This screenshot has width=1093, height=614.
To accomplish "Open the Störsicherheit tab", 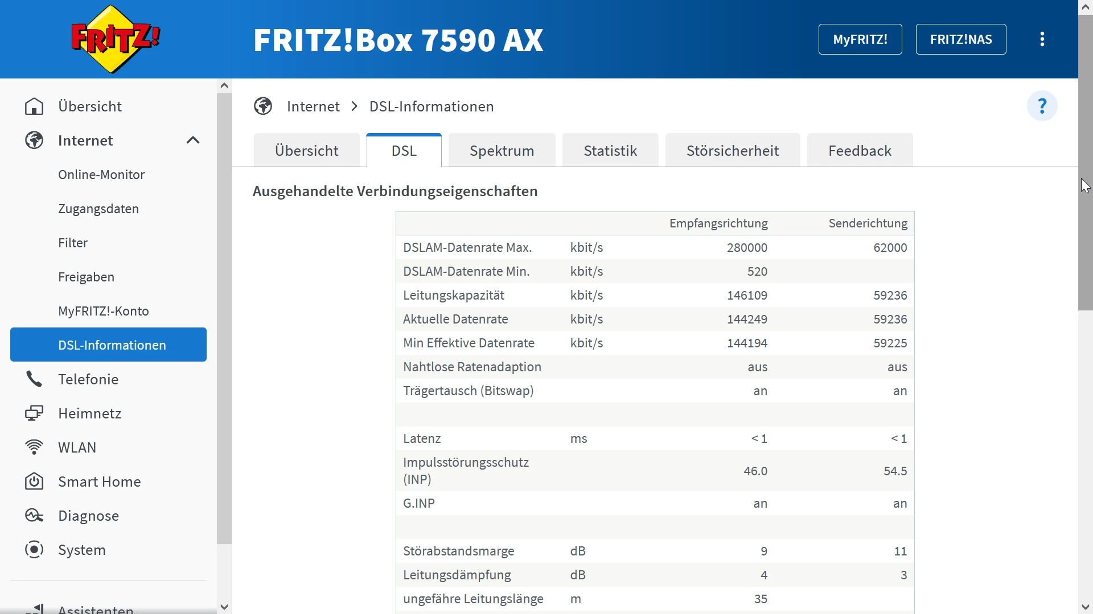I will (732, 151).
